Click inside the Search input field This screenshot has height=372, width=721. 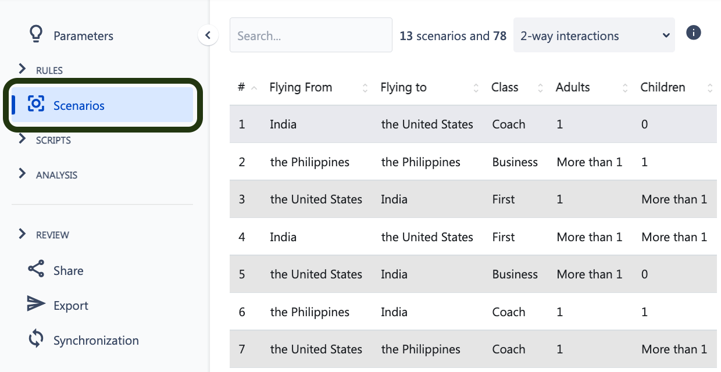(311, 35)
